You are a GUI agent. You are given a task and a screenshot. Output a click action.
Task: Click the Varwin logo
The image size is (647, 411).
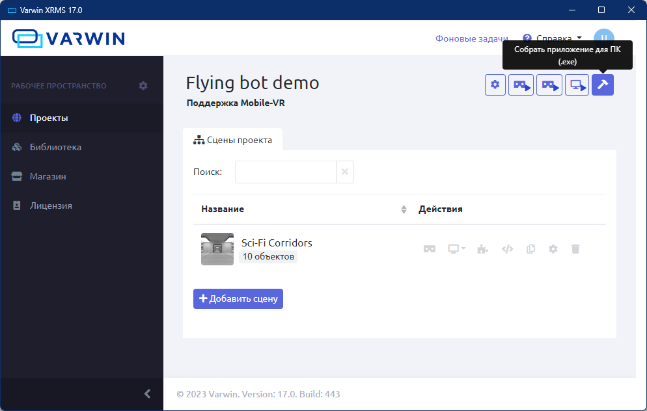click(68, 38)
